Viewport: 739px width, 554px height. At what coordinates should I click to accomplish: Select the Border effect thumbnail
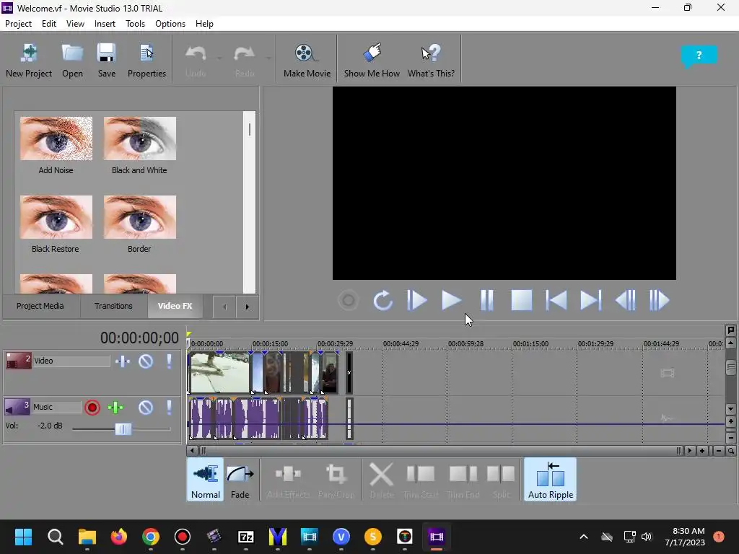click(140, 217)
